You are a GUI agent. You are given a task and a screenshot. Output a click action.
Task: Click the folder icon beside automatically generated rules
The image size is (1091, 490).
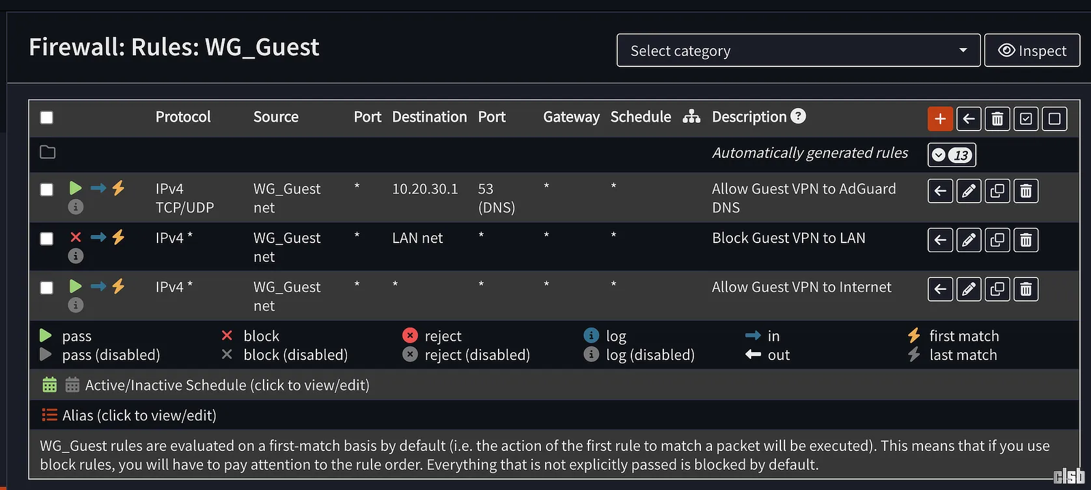pyautogui.click(x=48, y=152)
